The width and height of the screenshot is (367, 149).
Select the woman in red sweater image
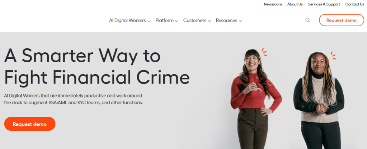tap(256, 99)
